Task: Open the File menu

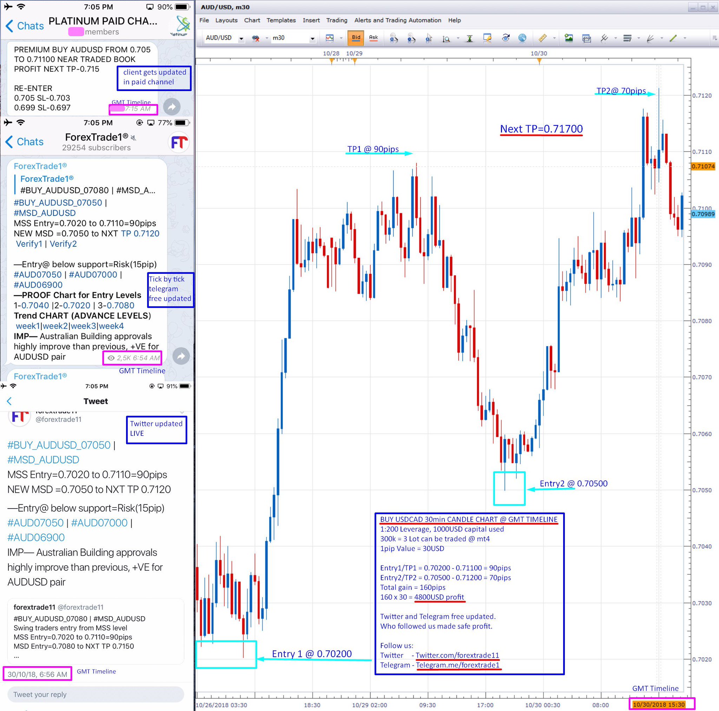Action: click(x=204, y=20)
